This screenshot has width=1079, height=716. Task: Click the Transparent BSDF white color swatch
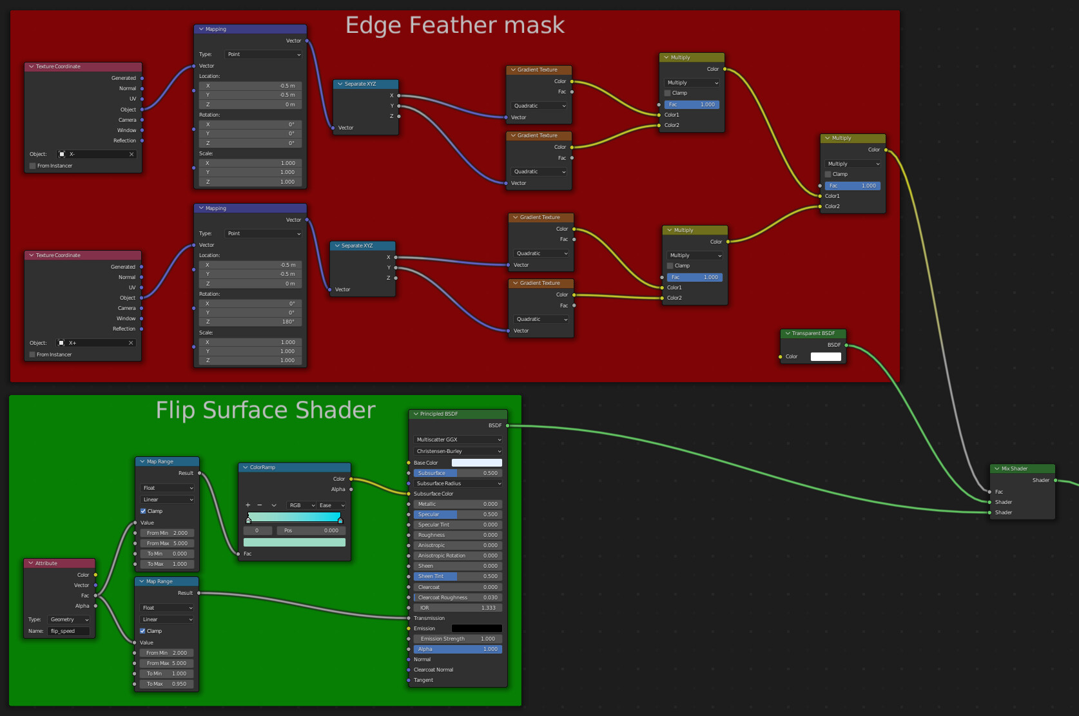click(826, 357)
